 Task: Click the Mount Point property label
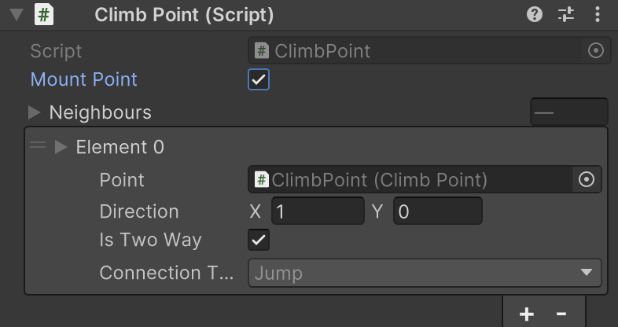click(83, 79)
